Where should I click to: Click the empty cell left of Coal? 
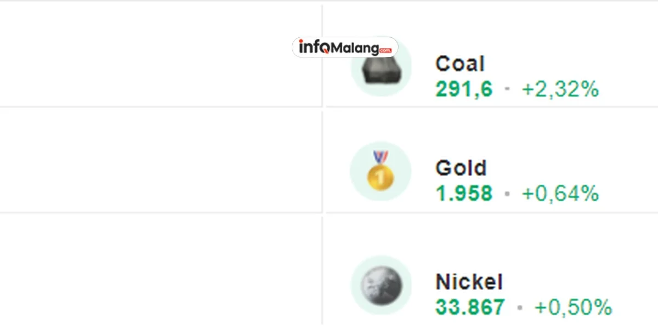tap(159, 55)
